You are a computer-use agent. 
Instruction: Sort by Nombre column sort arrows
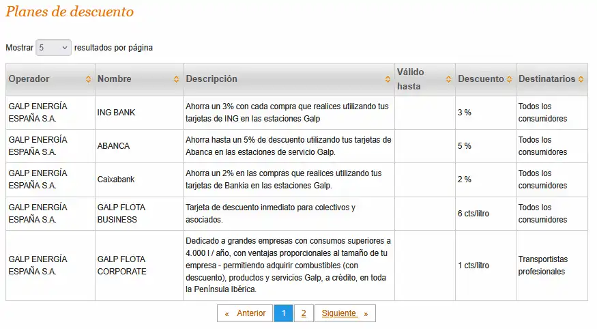point(176,79)
